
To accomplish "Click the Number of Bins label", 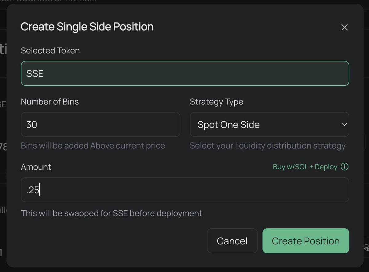I will tap(50, 102).
